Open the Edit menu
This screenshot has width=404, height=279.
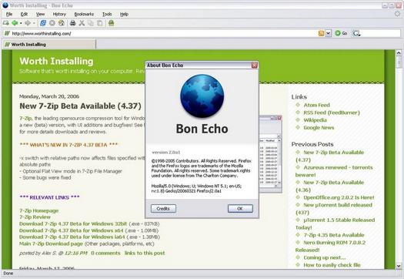click(x=24, y=14)
